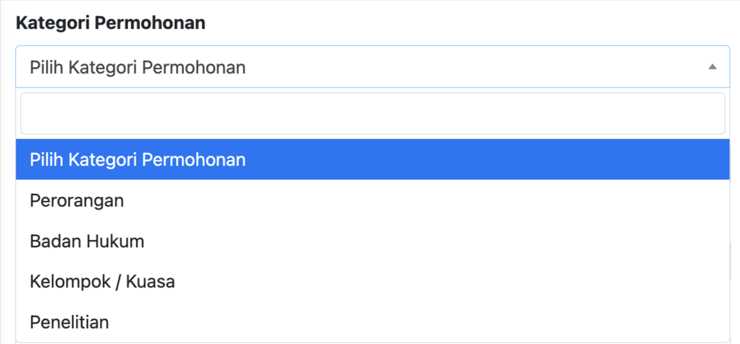Choose the individual applicant option Perorangan
Image resolution: width=740 pixels, height=344 pixels.
click(77, 200)
